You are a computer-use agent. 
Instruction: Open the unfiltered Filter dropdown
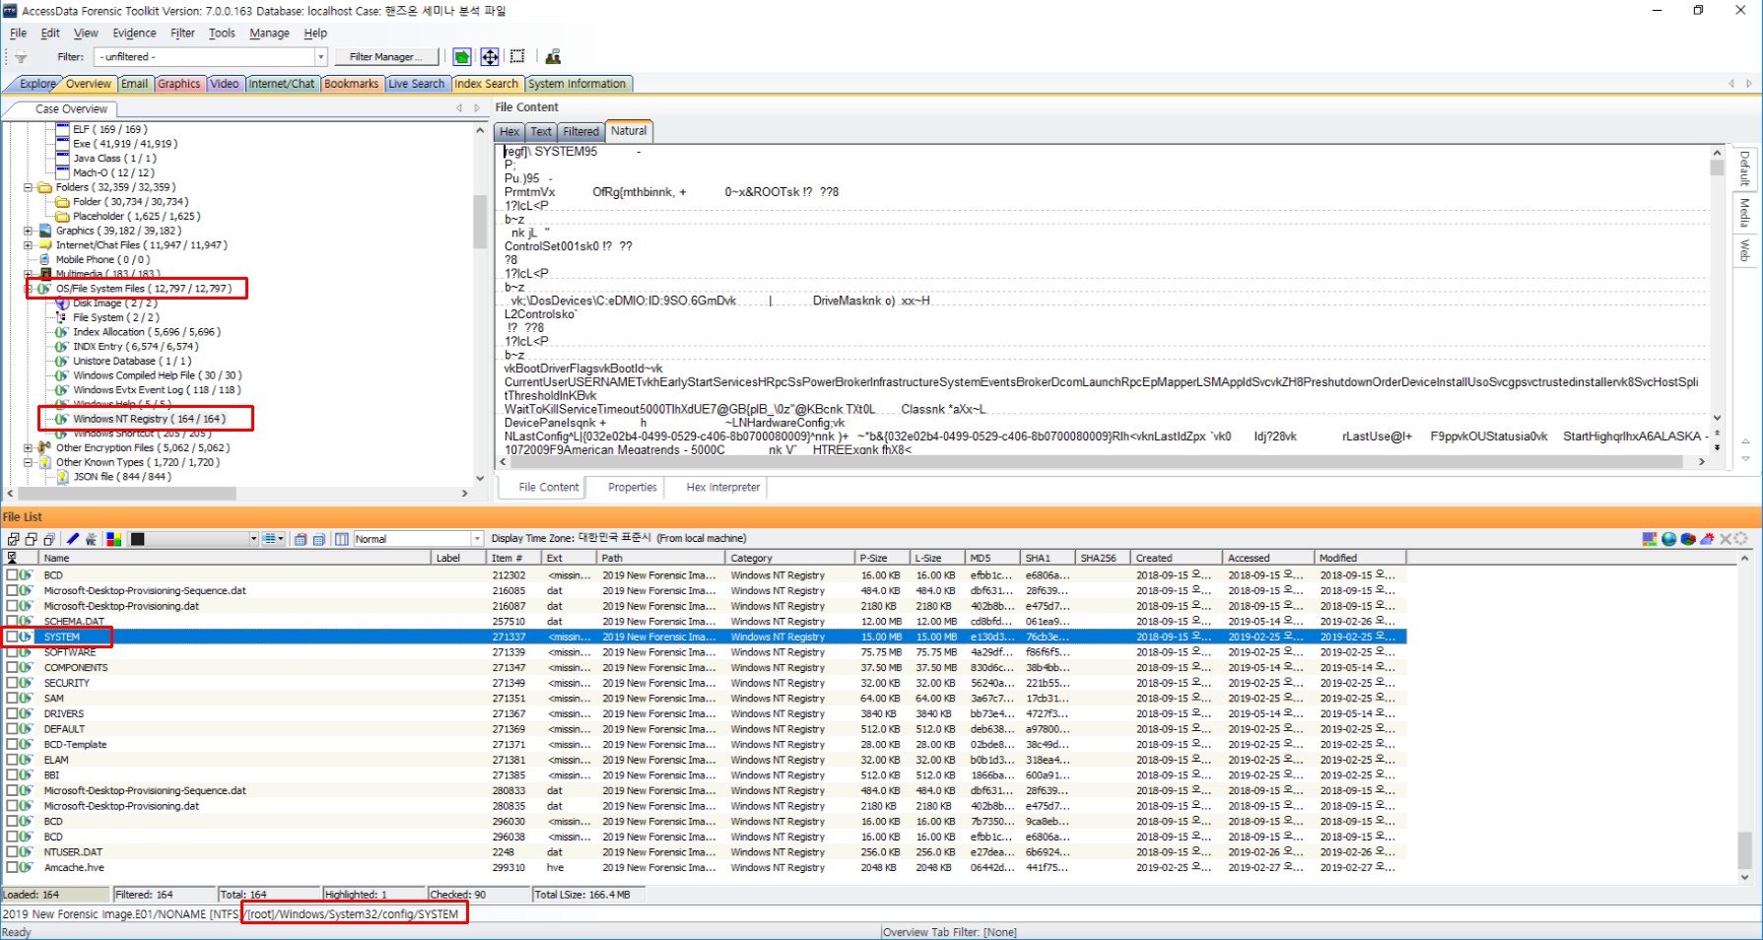[320, 57]
